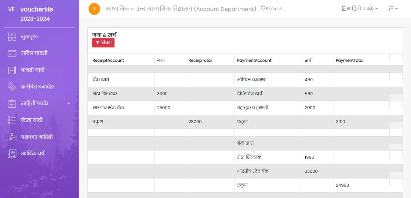Screen dimensions: 411x198
Task: Expand माहिती पत्रके sidebar submenu arrow
Action: tap(69, 104)
